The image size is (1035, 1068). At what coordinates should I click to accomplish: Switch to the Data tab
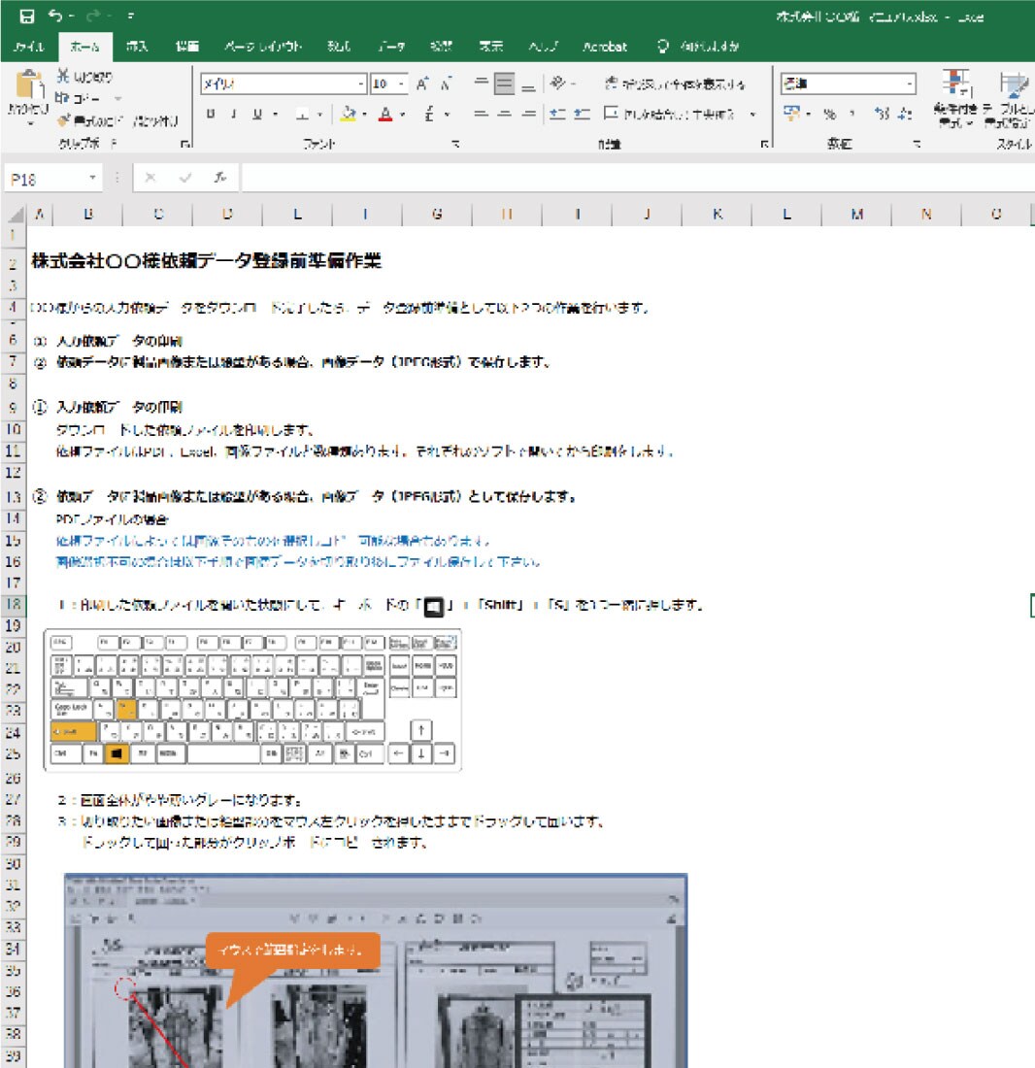click(392, 47)
